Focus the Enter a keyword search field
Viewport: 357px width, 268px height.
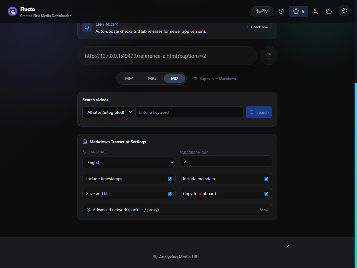click(x=189, y=112)
